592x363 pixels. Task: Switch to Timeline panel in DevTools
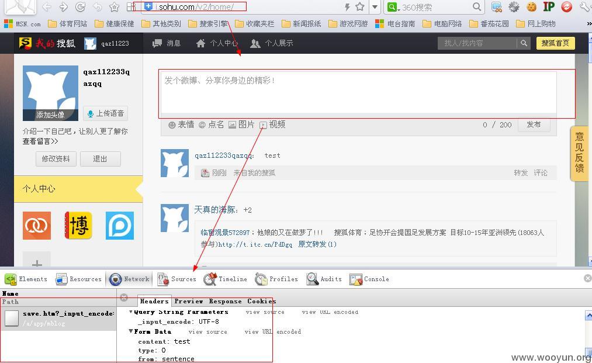[x=226, y=279]
